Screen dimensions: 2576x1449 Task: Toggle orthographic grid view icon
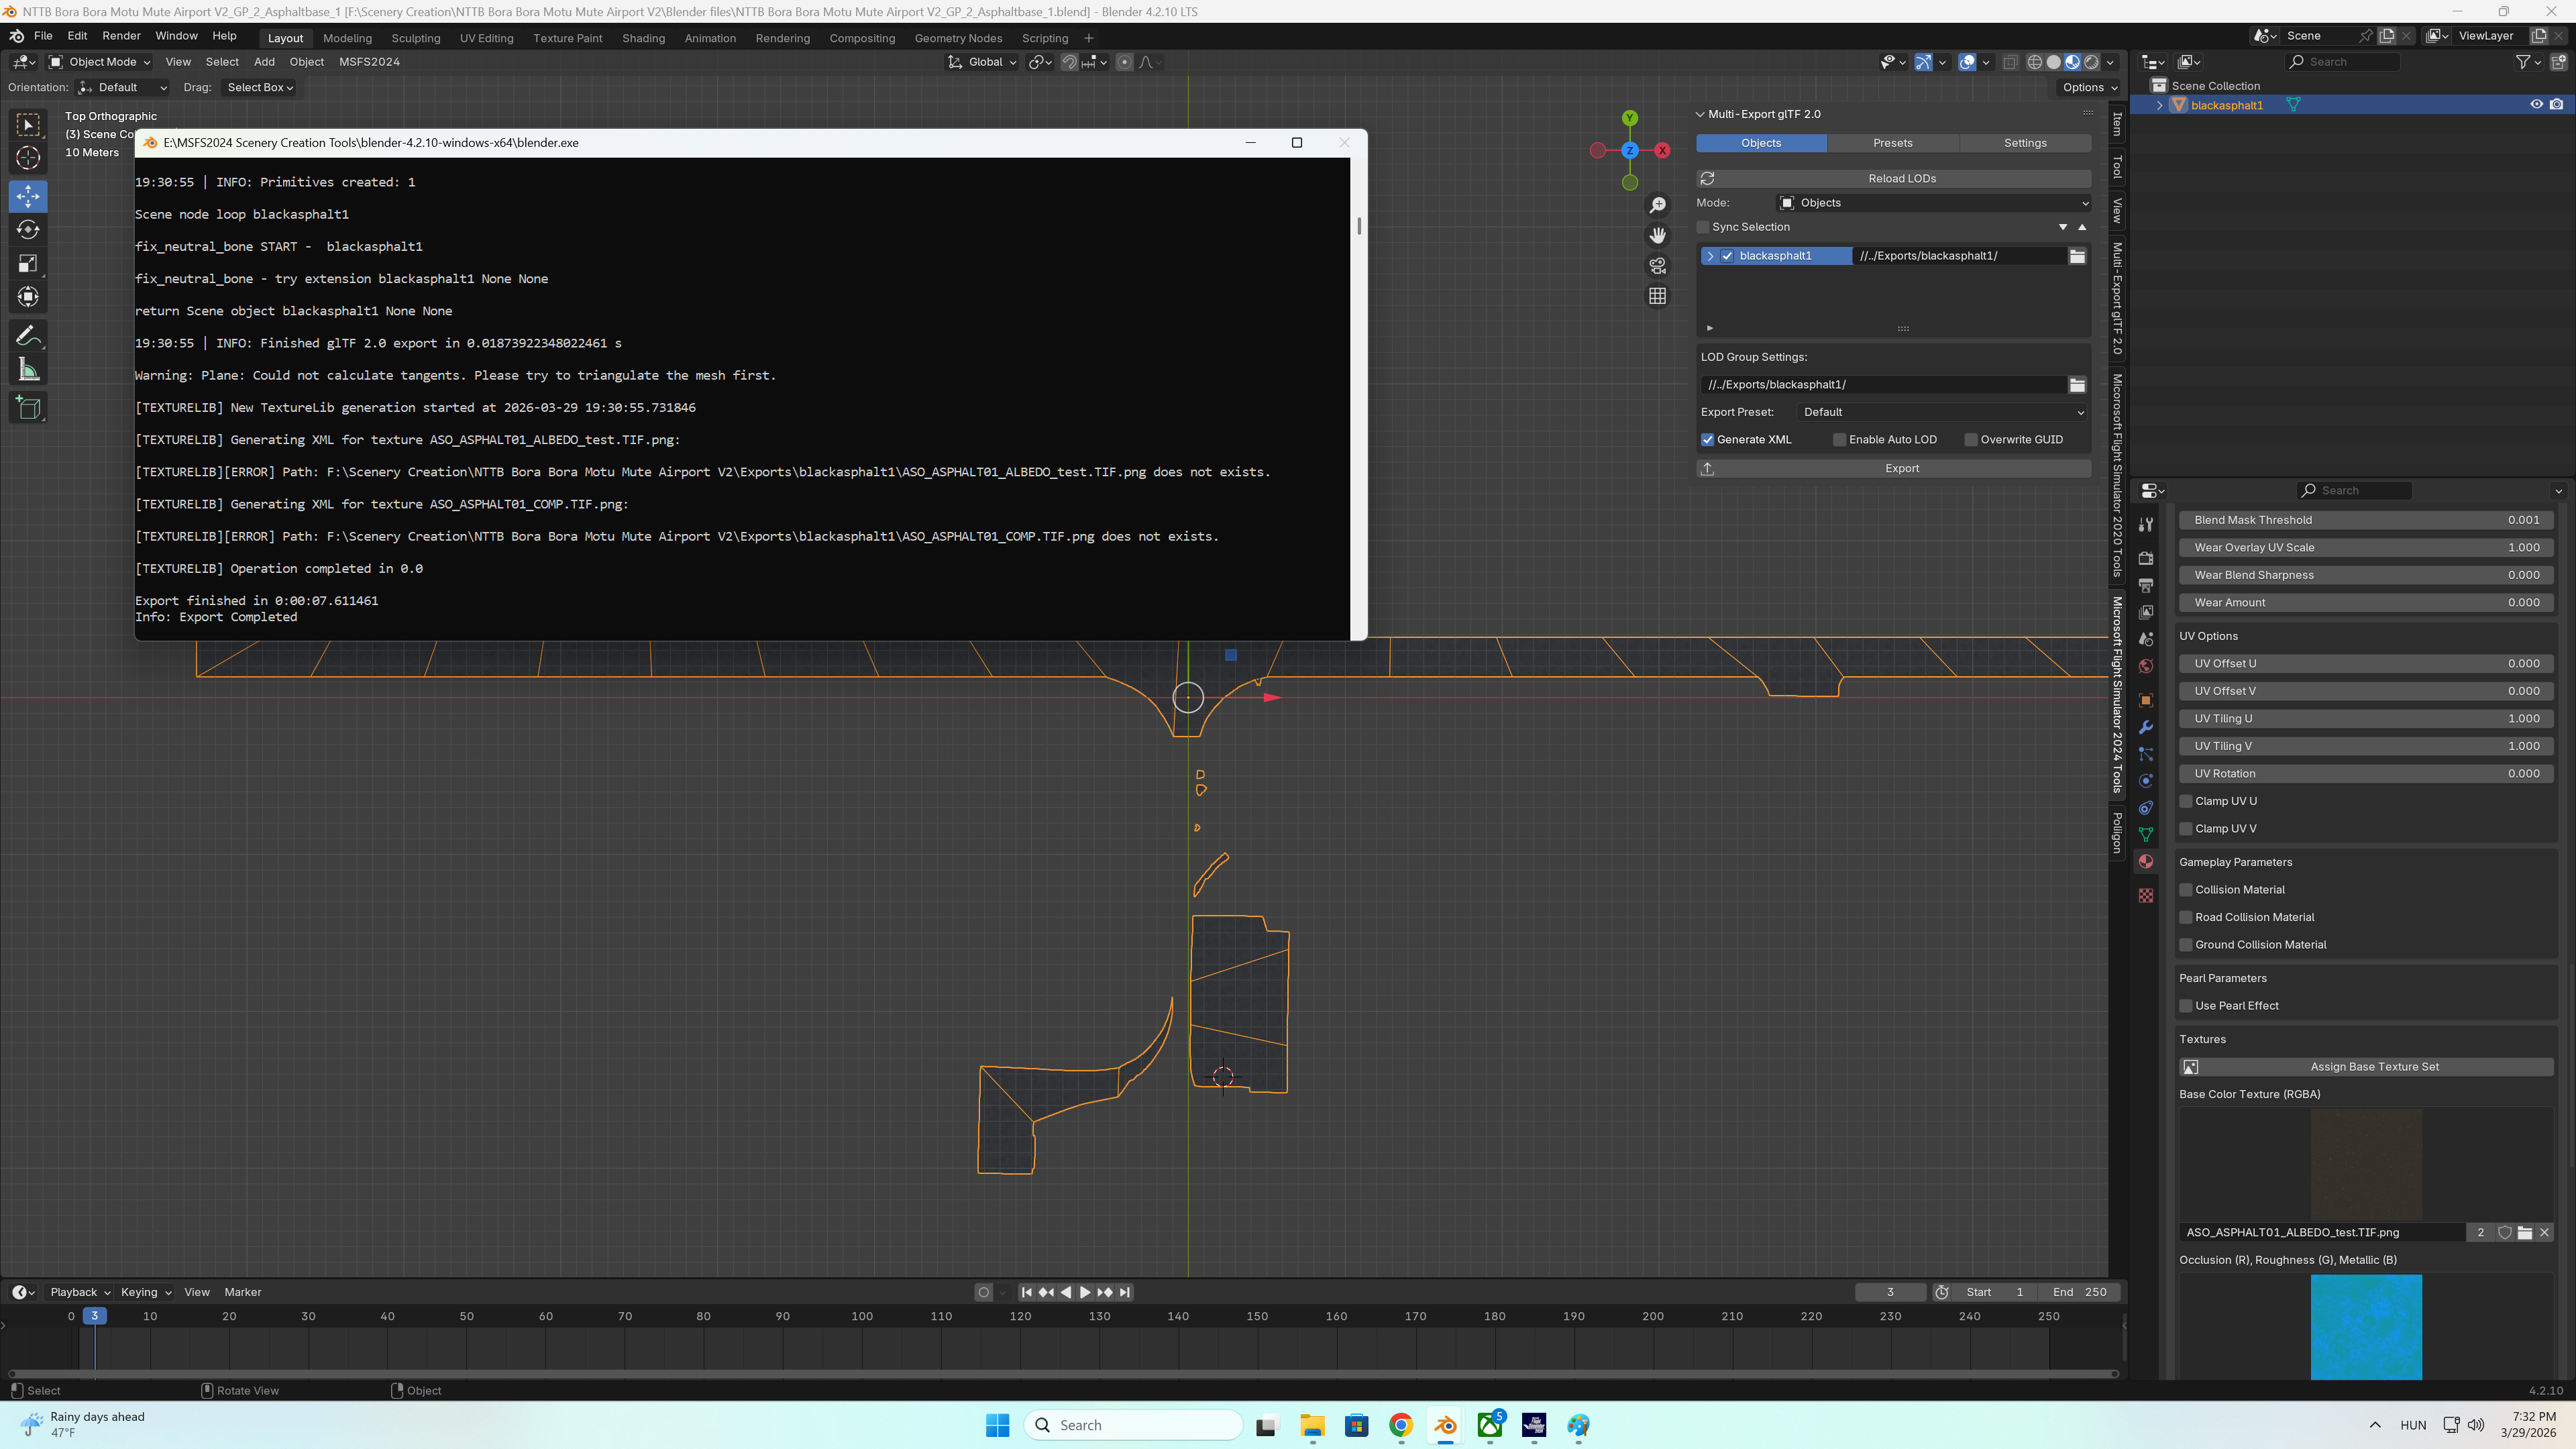pos(1657,296)
